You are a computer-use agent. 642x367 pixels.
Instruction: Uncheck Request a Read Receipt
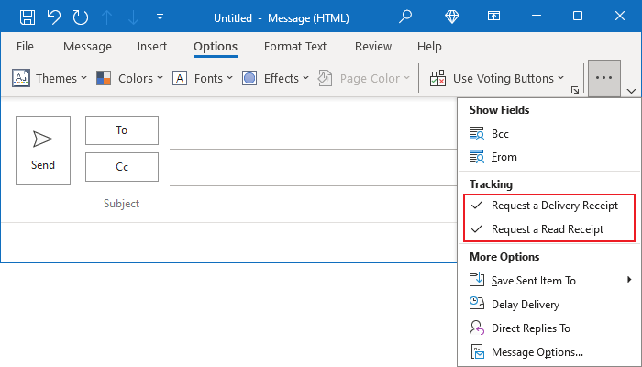(547, 229)
